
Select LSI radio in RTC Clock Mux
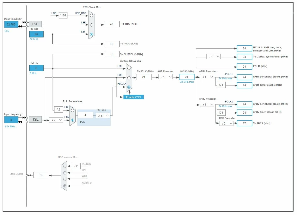[92, 34]
